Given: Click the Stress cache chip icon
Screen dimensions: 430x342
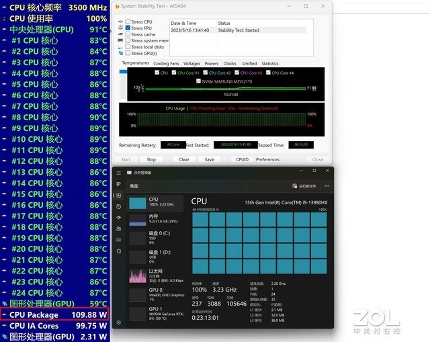Looking at the screenshot, I should tap(121, 34).
